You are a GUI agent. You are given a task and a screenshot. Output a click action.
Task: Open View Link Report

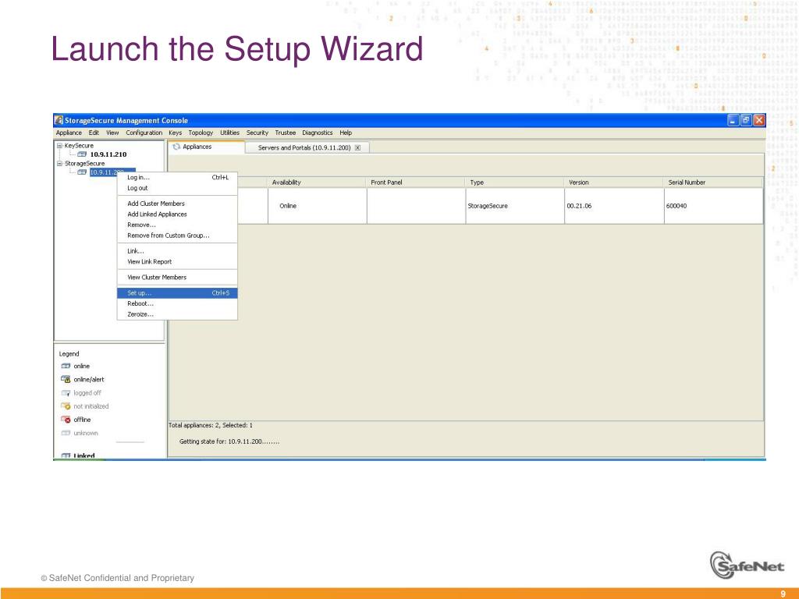coord(177,262)
